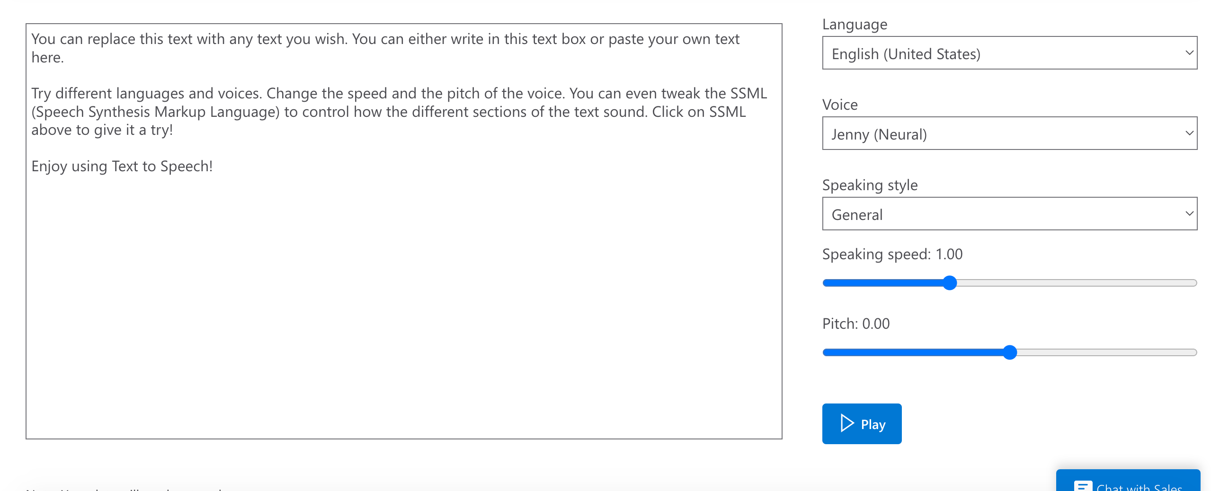Image resolution: width=1211 pixels, height=491 pixels.
Task: Place cursor in the first paragraph of the text
Action: pyautogui.click(x=385, y=48)
